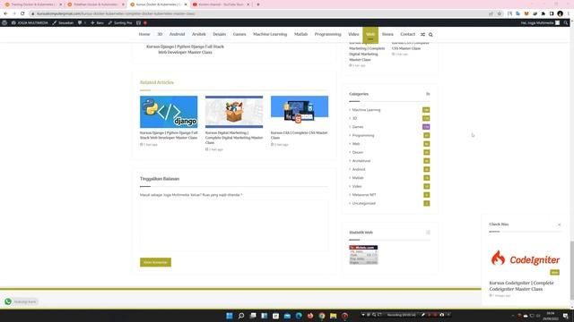Viewport: 574px width, 322px height.
Task: Open the Contact menu item
Action: (407, 34)
